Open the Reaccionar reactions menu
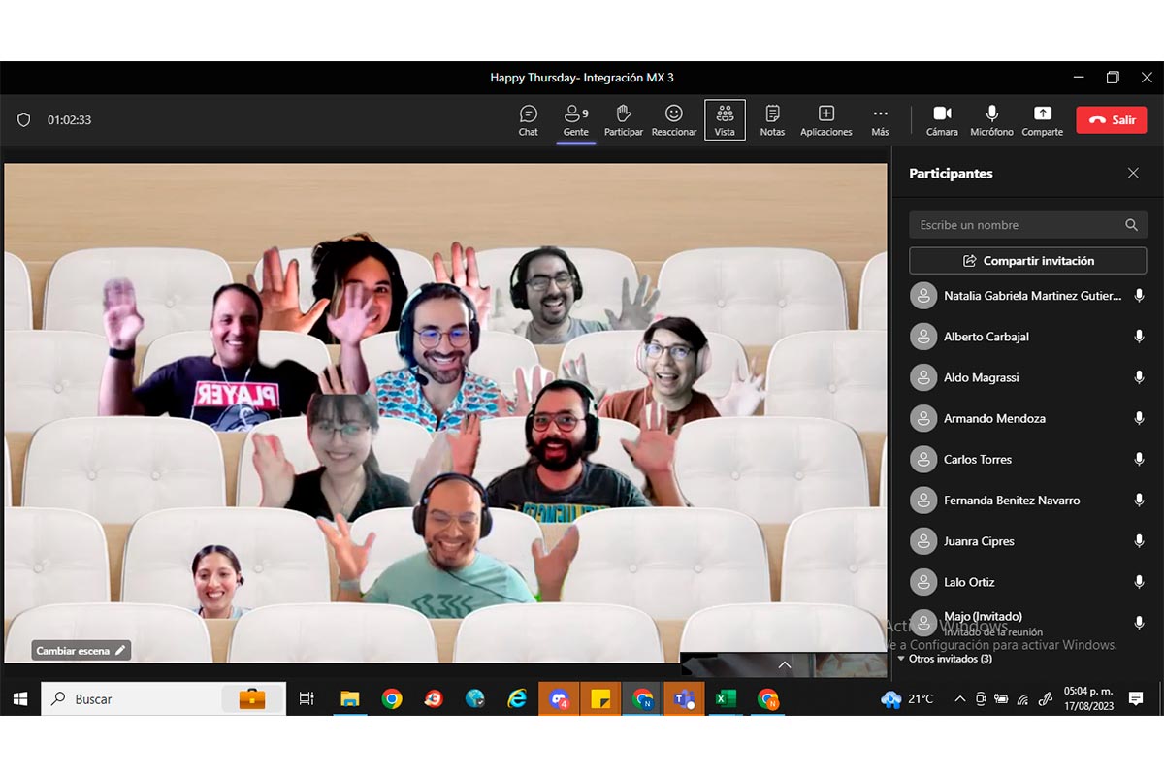This screenshot has width=1164, height=776. [x=674, y=120]
